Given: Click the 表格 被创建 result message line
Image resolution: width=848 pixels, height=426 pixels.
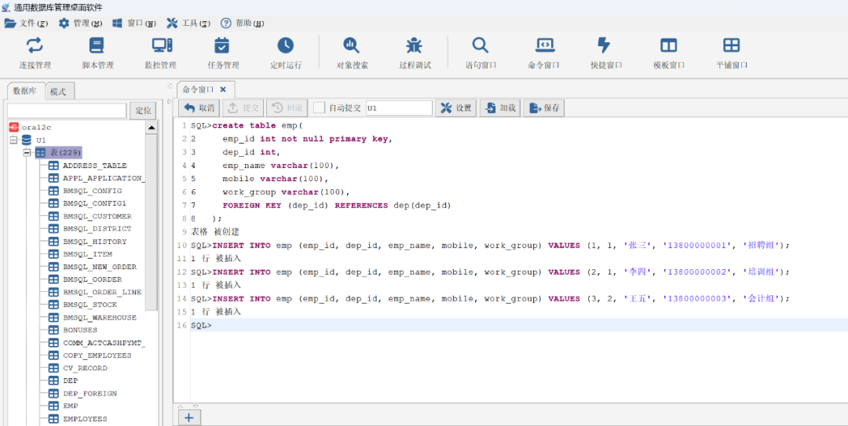Looking at the screenshot, I should [214, 231].
